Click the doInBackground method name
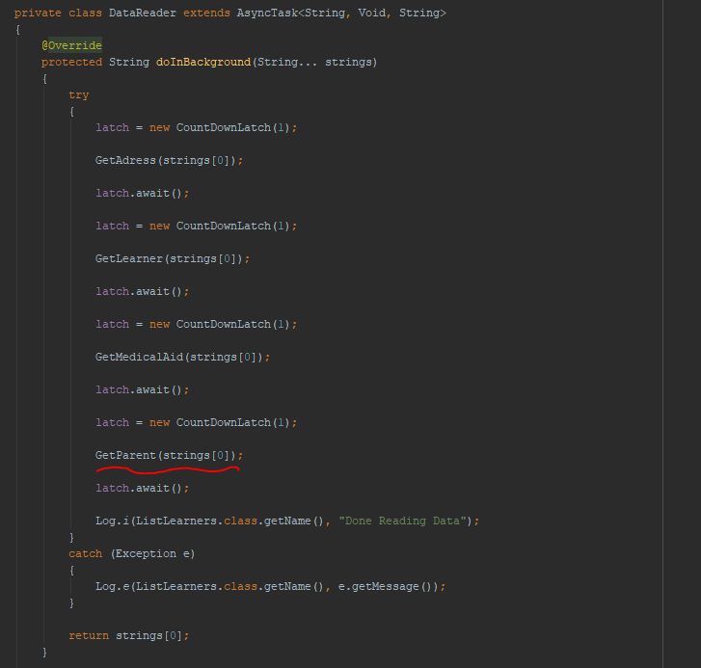701x668 pixels. (x=203, y=62)
